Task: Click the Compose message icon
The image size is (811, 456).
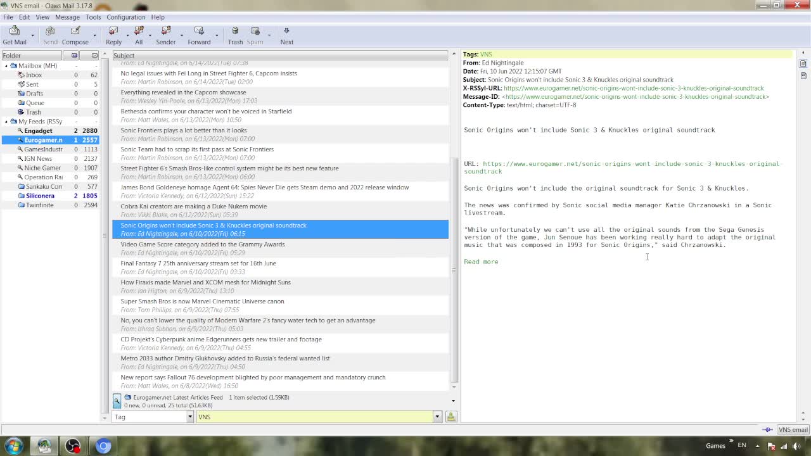Action: pyautogui.click(x=75, y=35)
